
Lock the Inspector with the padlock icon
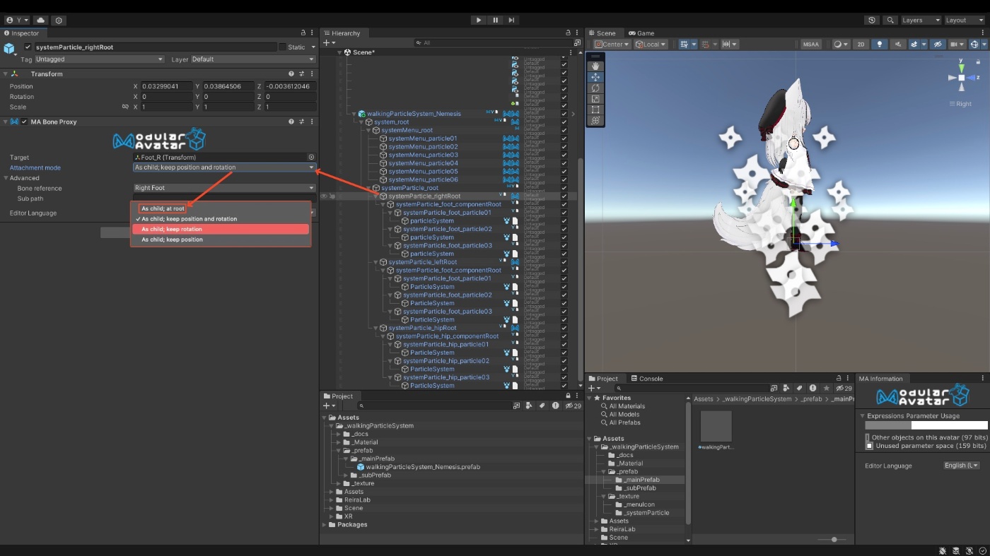pyautogui.click(x=303, y=33)
